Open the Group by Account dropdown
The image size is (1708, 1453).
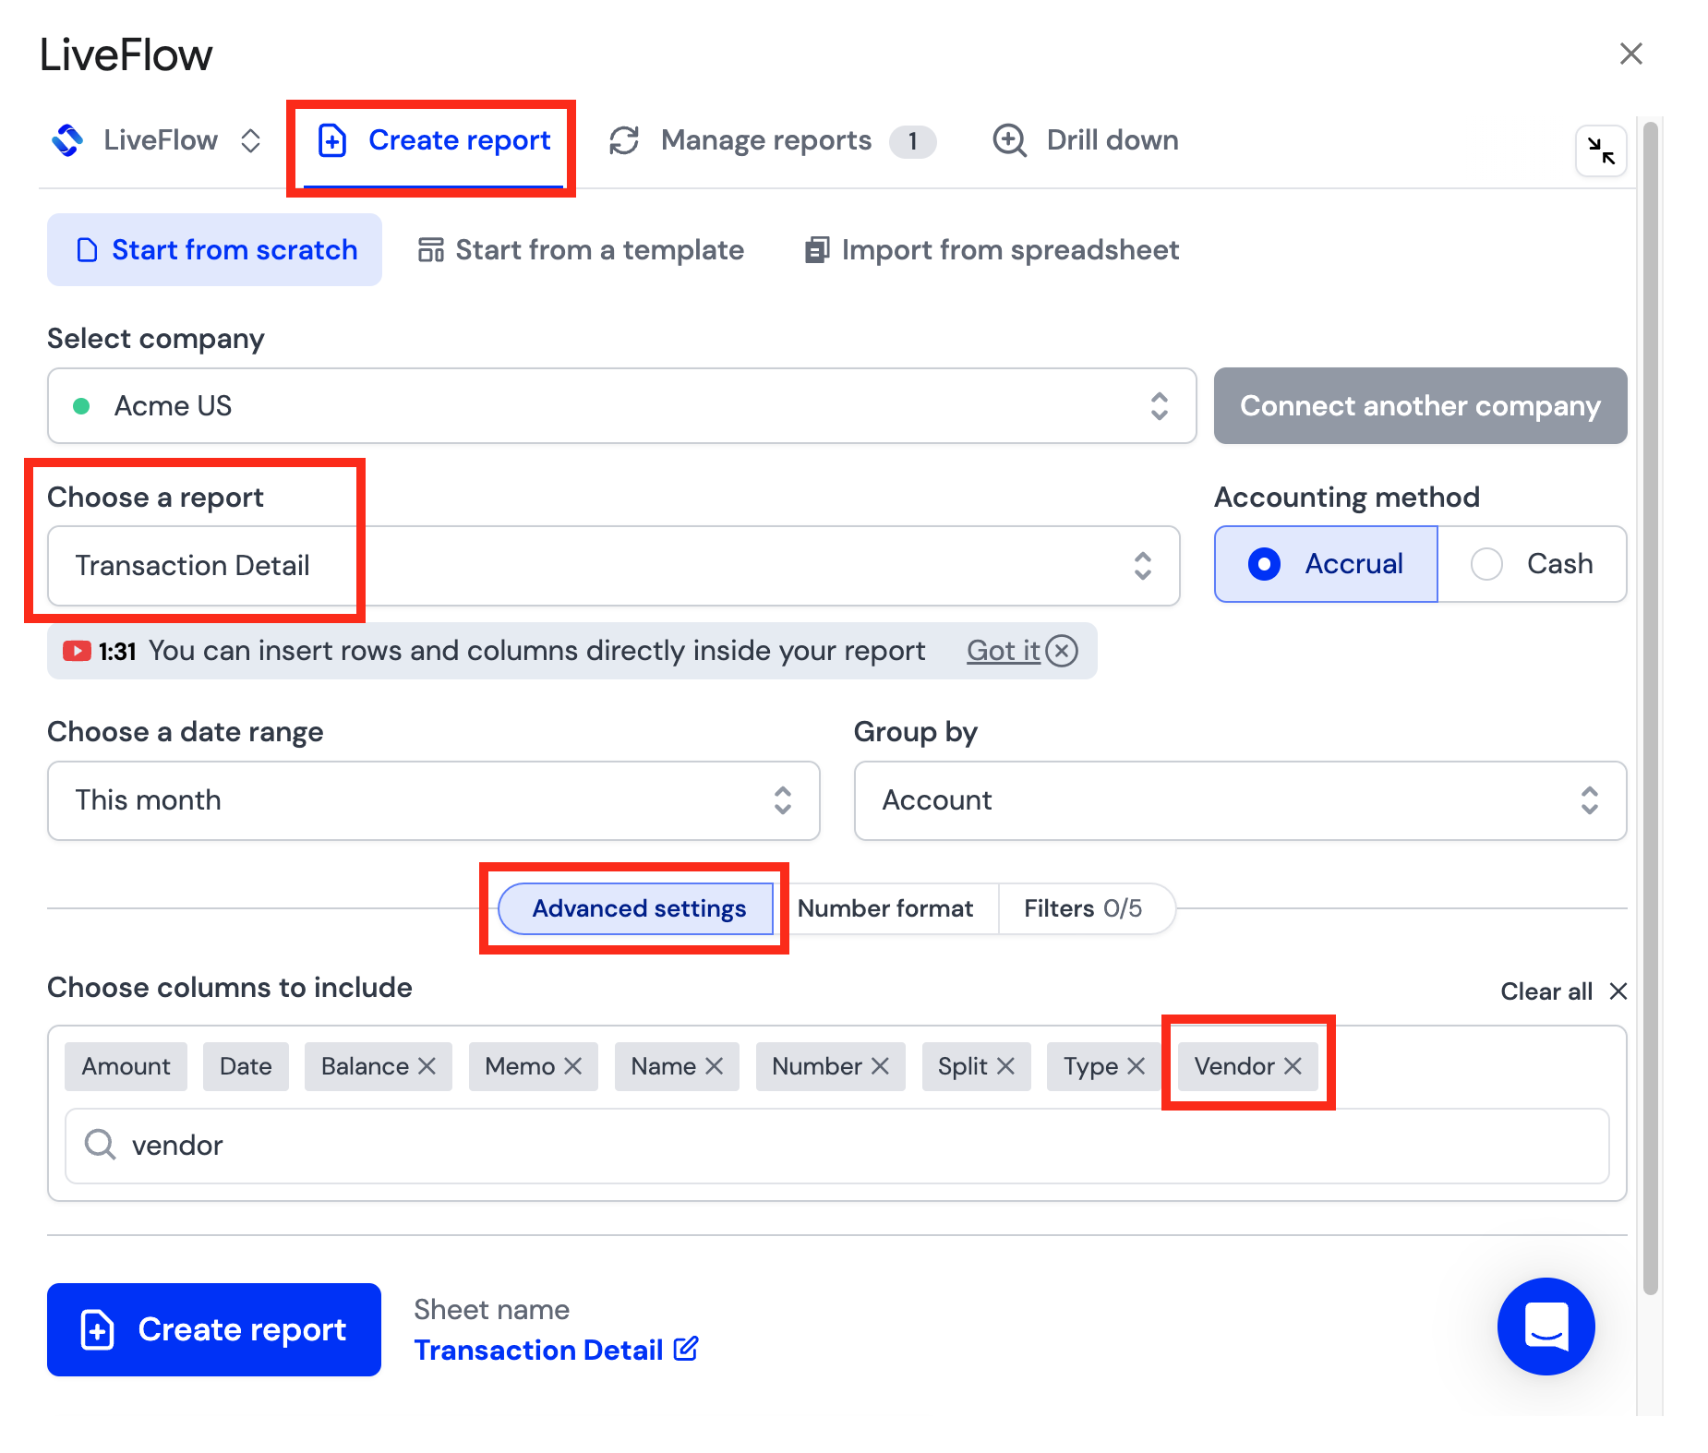point(1240,800)
